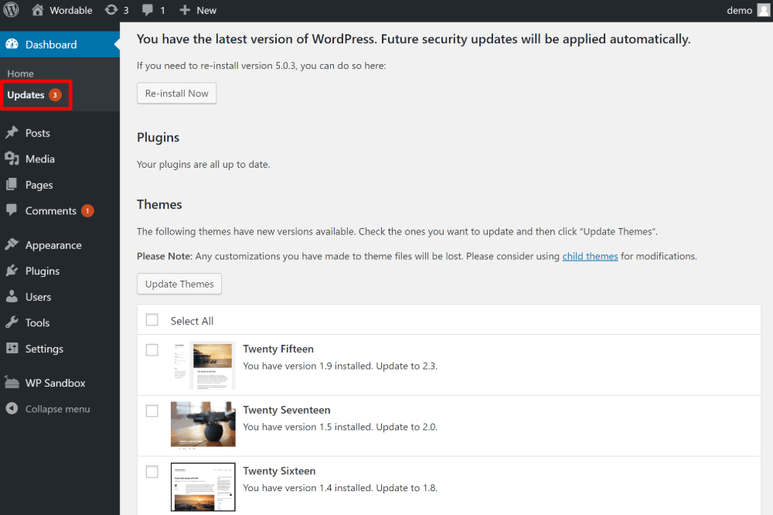Open the Updates page from the sidebar
773x515 pixels.
27,95
